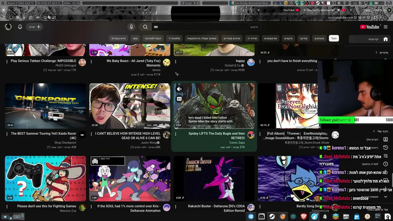Click the browser extensions puzzle icon
The width and height of the screenshot is (393, 221).
[x=31, y=17]
